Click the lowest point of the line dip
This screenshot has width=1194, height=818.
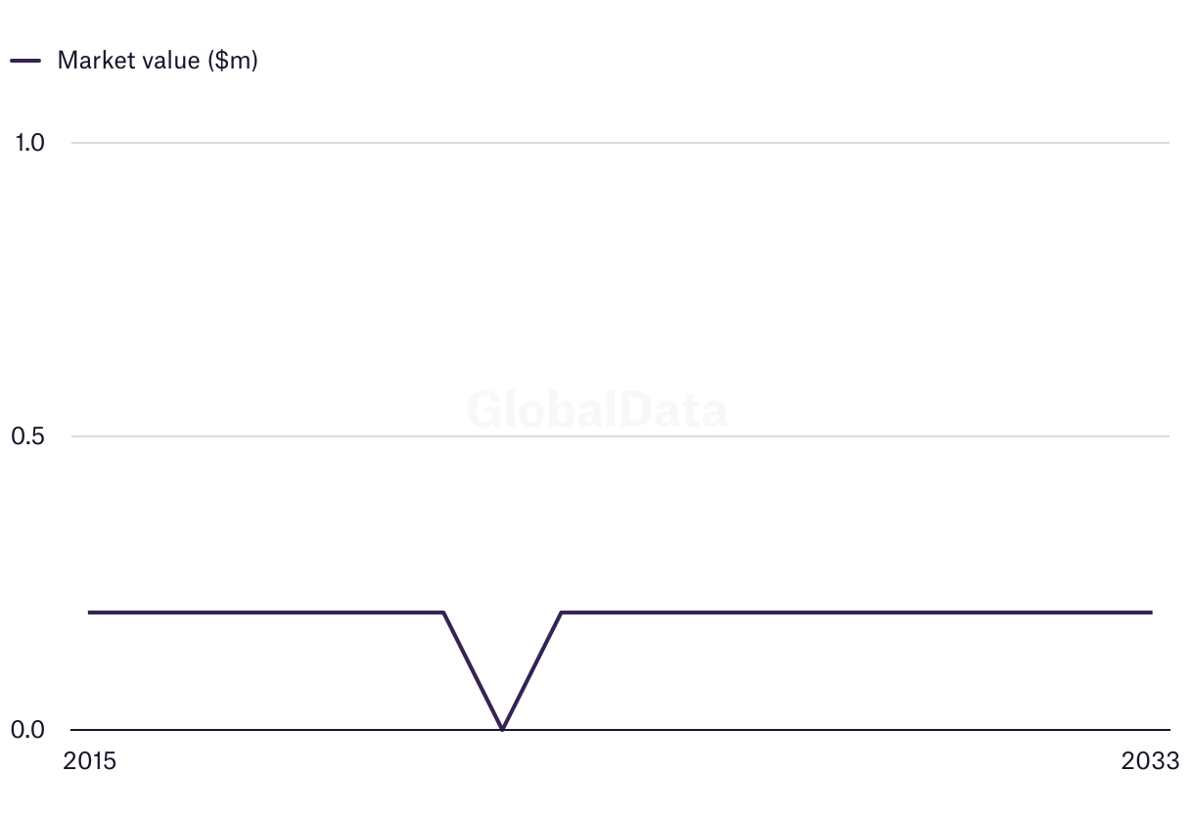point(502,729)
